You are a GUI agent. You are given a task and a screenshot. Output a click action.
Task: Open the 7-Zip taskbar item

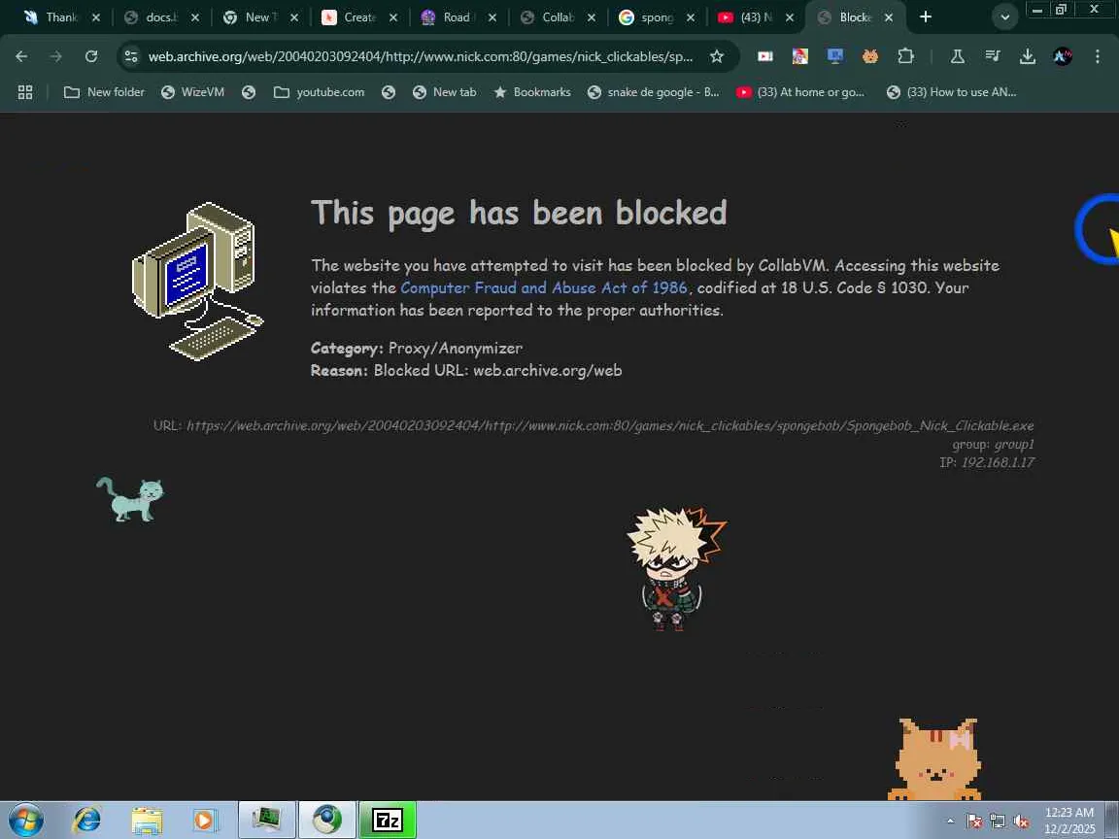click(x=388, y=821)
